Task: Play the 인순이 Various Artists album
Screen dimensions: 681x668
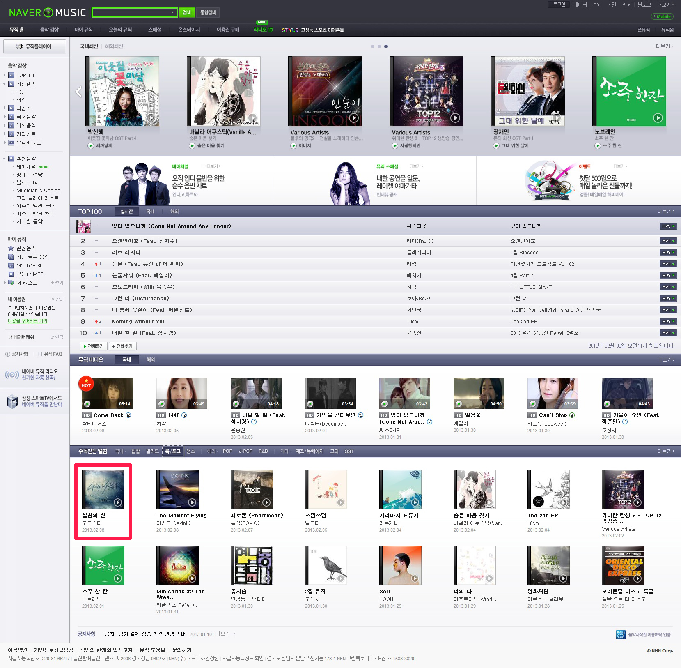Action: [354, 118]
